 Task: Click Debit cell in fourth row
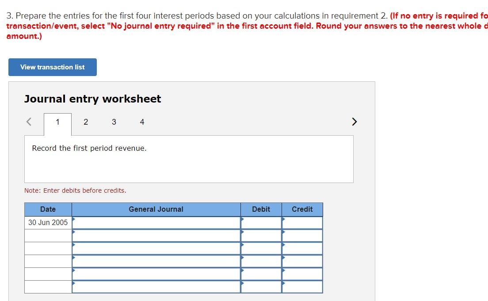(261, 261)
